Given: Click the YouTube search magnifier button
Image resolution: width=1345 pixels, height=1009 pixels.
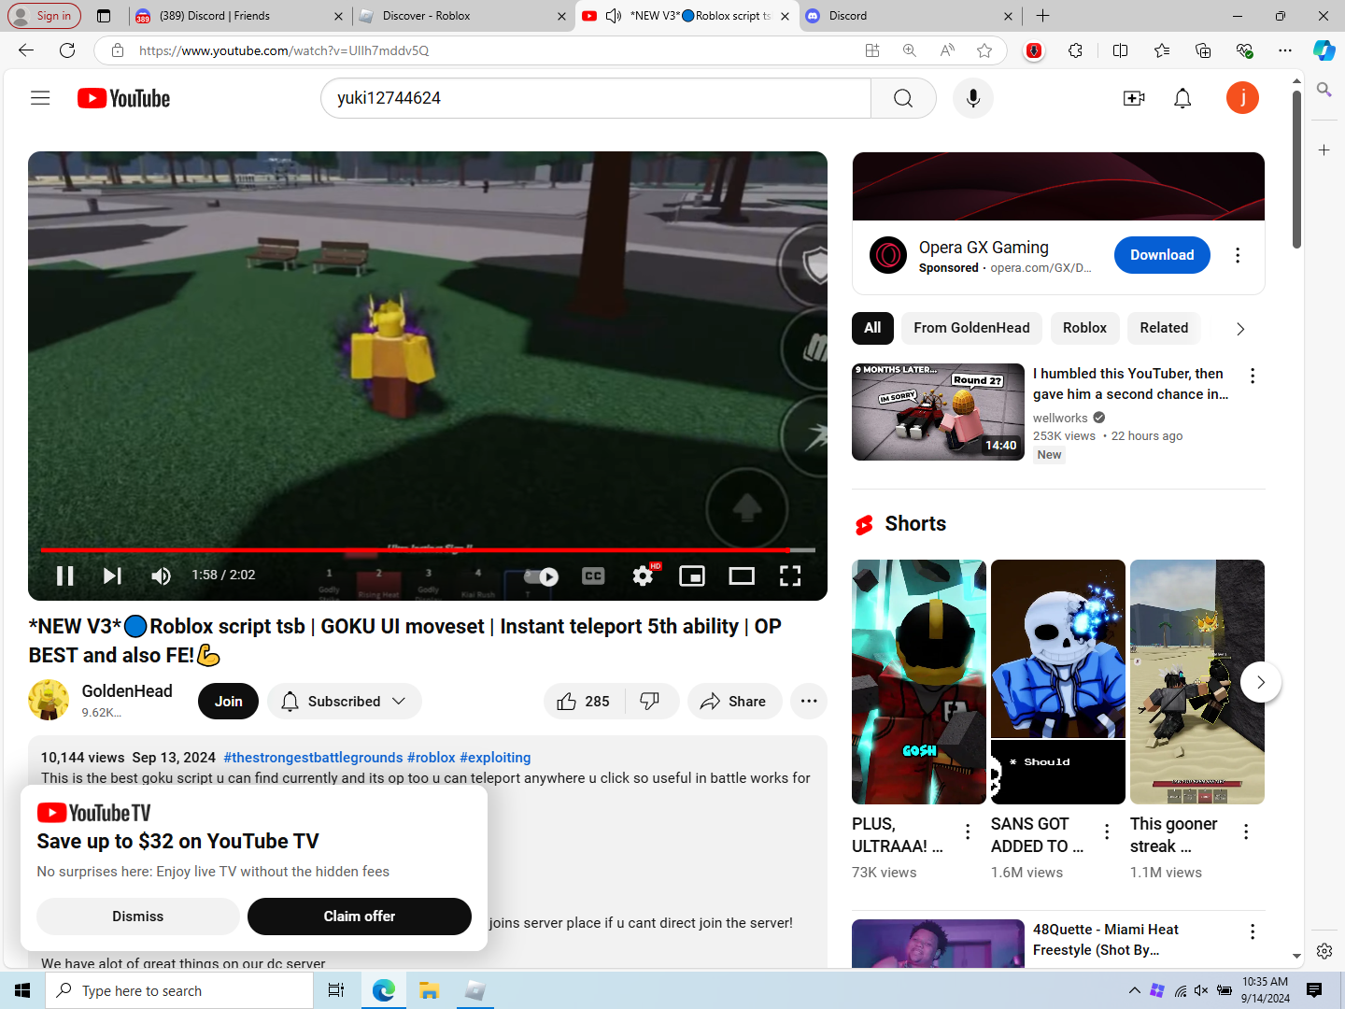Looking at the screenshot, I should tap(903, 98).
